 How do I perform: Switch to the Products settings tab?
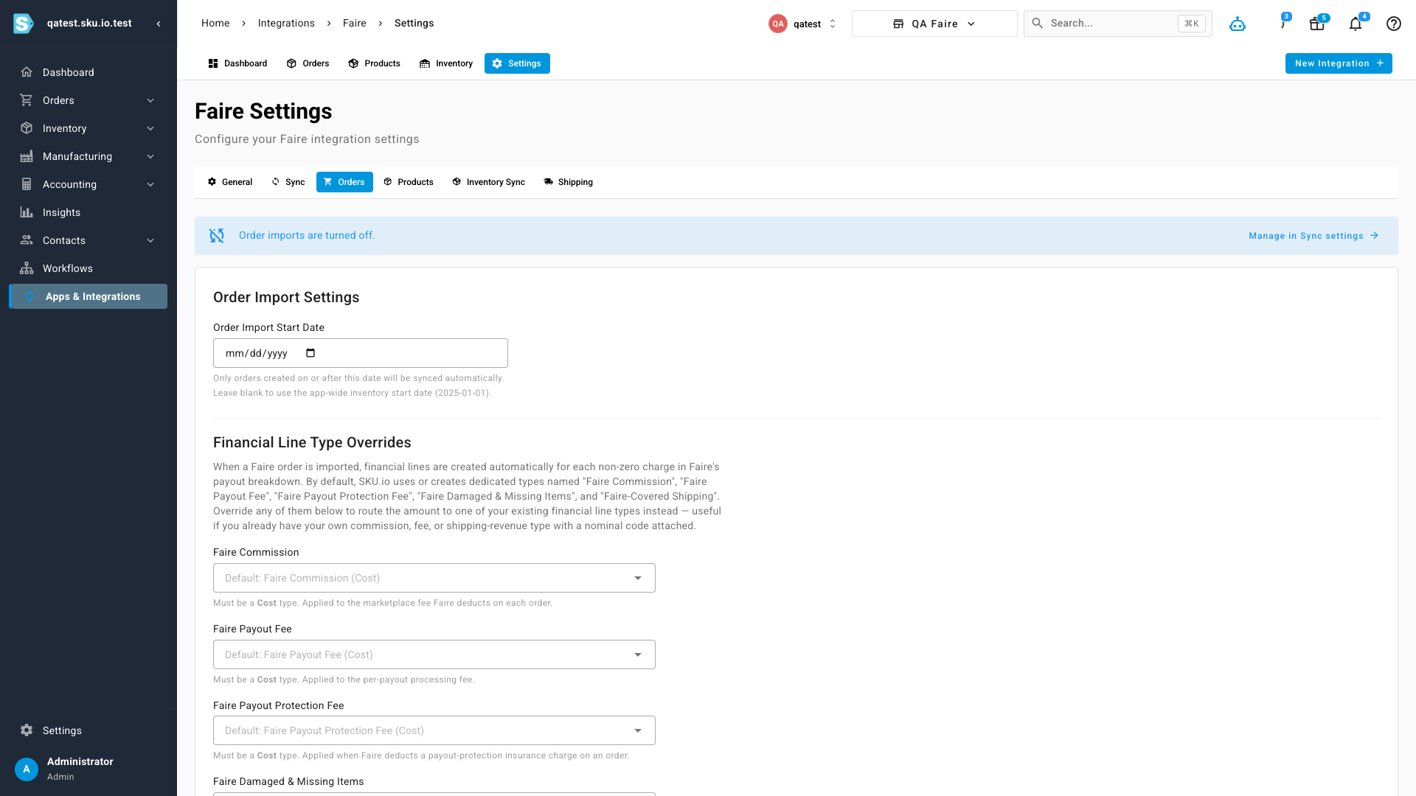click(409, 182)
